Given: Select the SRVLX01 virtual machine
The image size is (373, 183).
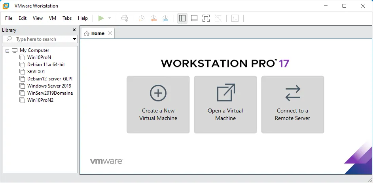Looking at the screenshot, I should [x=36, y=72].
